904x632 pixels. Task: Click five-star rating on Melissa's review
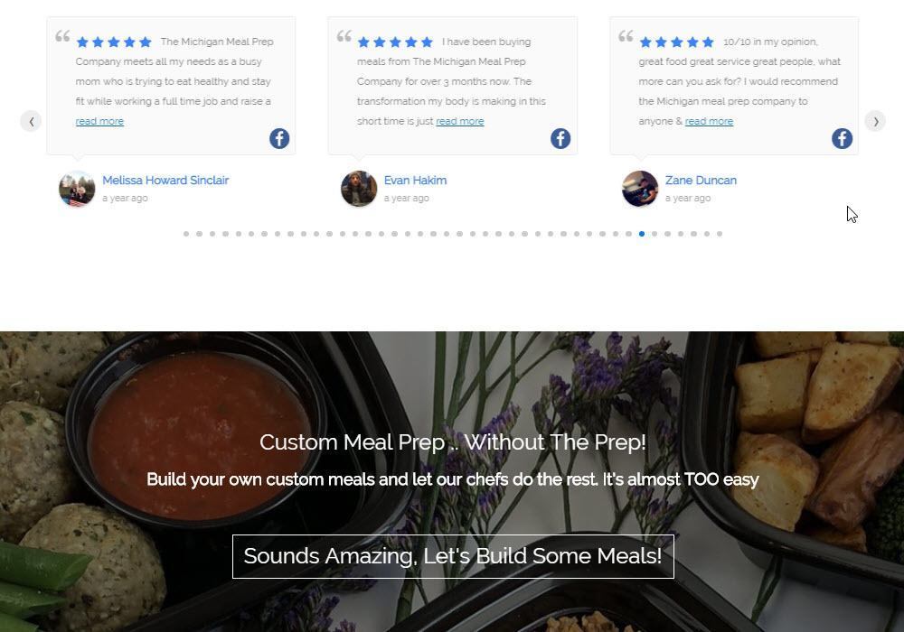click(114, 42)
